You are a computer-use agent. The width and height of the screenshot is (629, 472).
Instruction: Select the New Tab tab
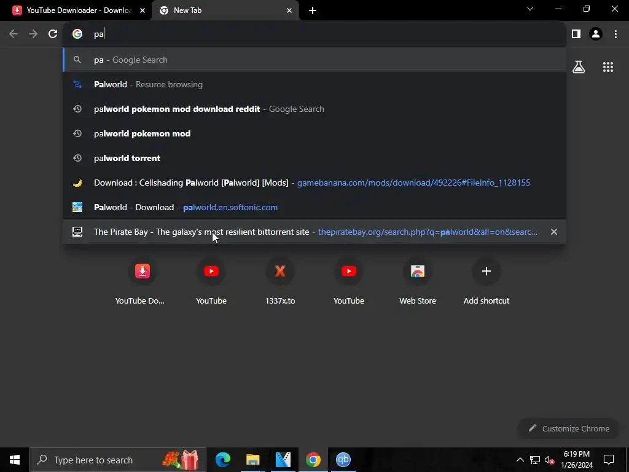(x=225, y=10)
